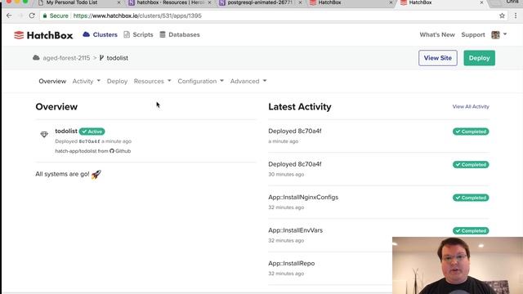
Task: Click the ruby gem icon beside todolist
Action: [44, 134]
